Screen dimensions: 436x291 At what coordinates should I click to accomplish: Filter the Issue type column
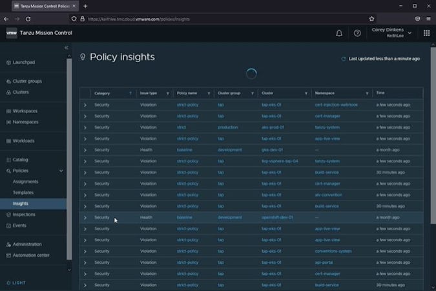[168, 93]
